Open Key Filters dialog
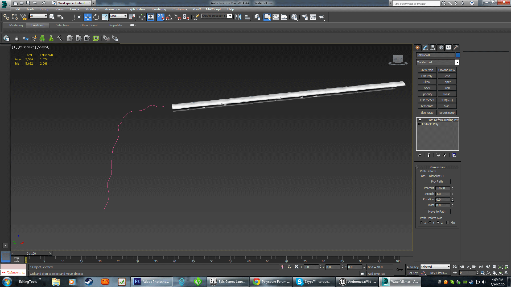This screenshot has height=287, width=511. point(439,273)
